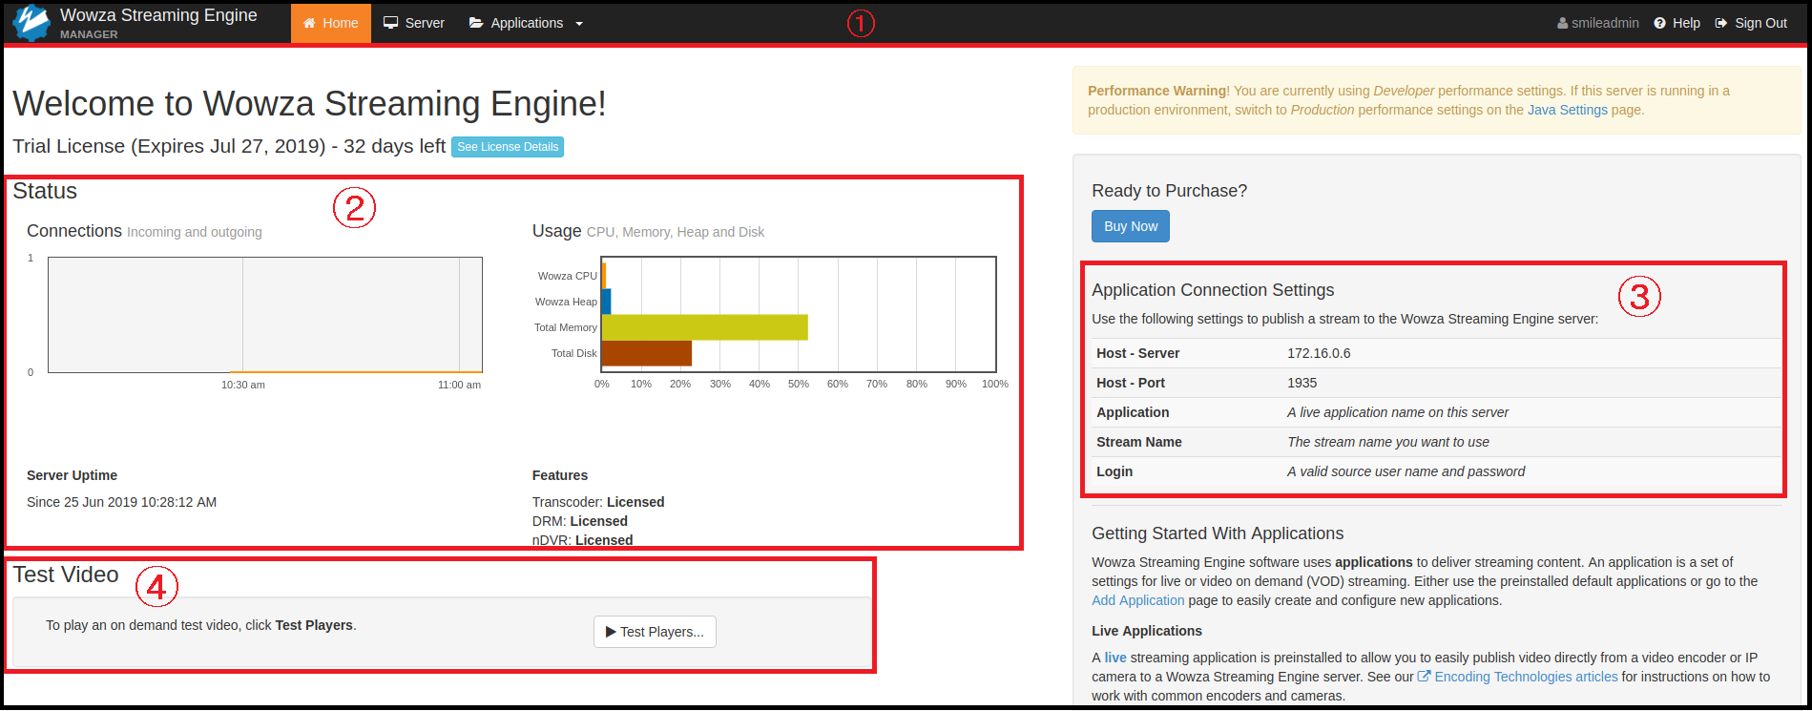Follow the Java Settings link

pos(1567,110)
